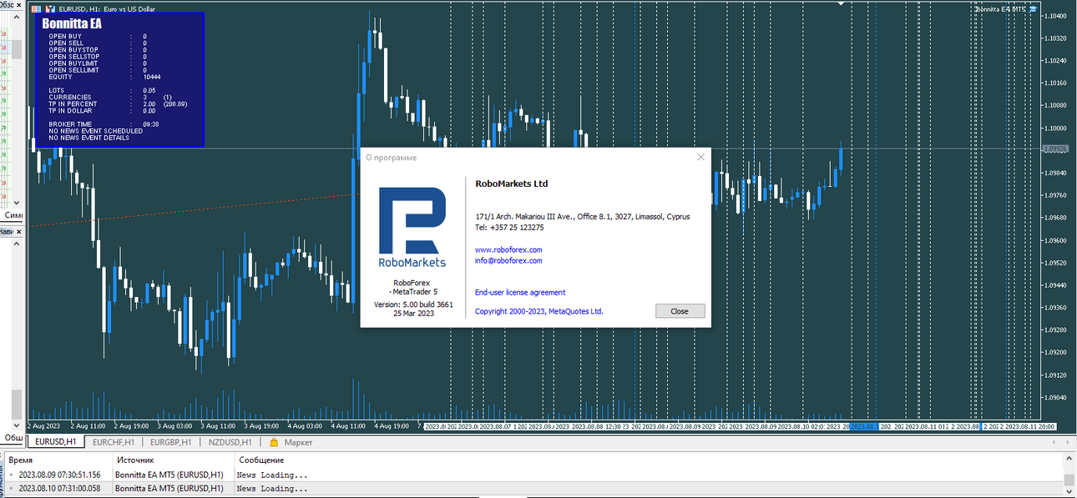
Task: Select journal row 2023.08.10 07:31:00.058
Action: click(x=534, y=488)
